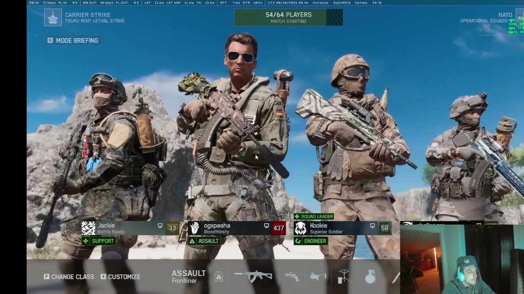Click the PC platform icon on ogxpasha's card
This screenshot has height=294, width=524.
(x=267, y=225)
